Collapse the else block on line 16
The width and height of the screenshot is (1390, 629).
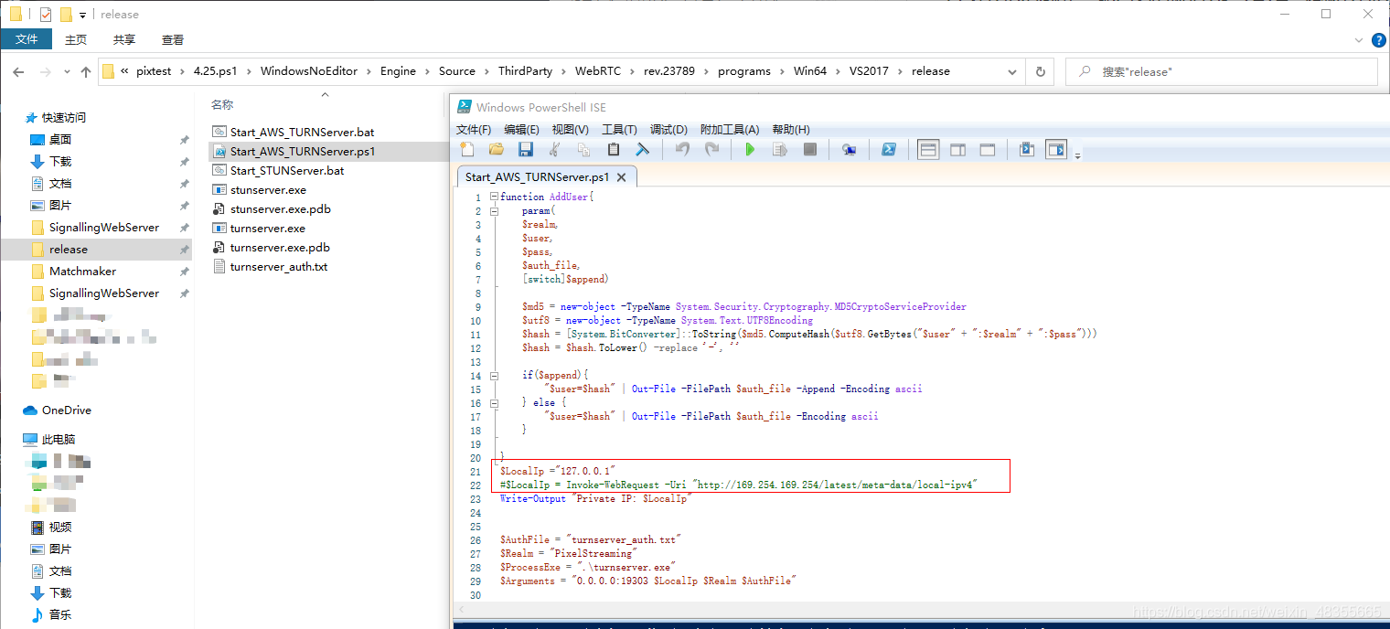pyautogui.click(x=494, y=402)
